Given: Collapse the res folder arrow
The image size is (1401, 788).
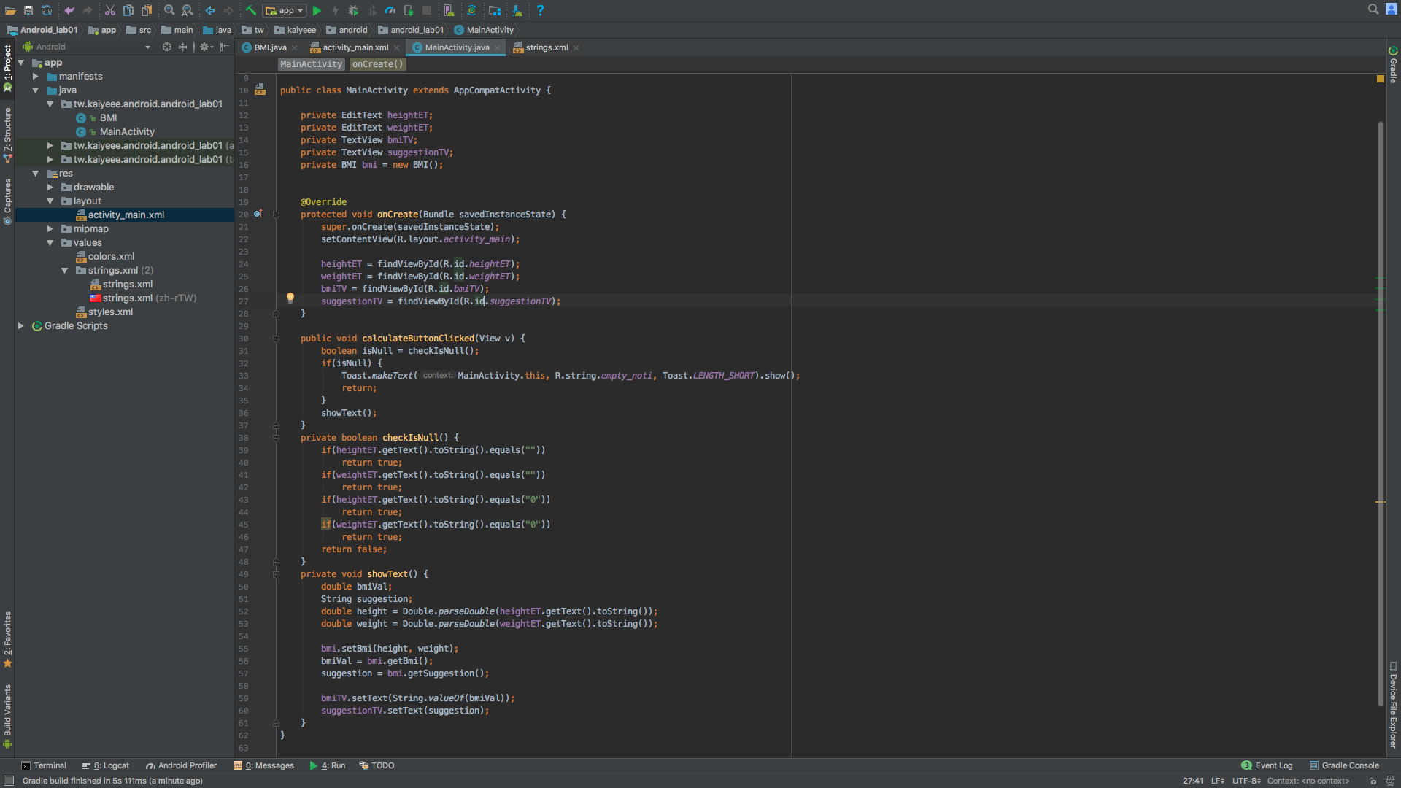Looking at the screenshot, I should pos(35,174).
